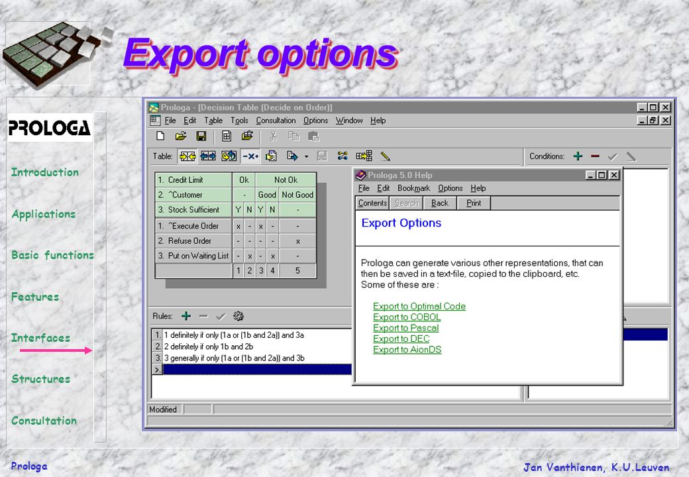Click the yellow and blue nodes structure icon

click(x=343, y=156)
